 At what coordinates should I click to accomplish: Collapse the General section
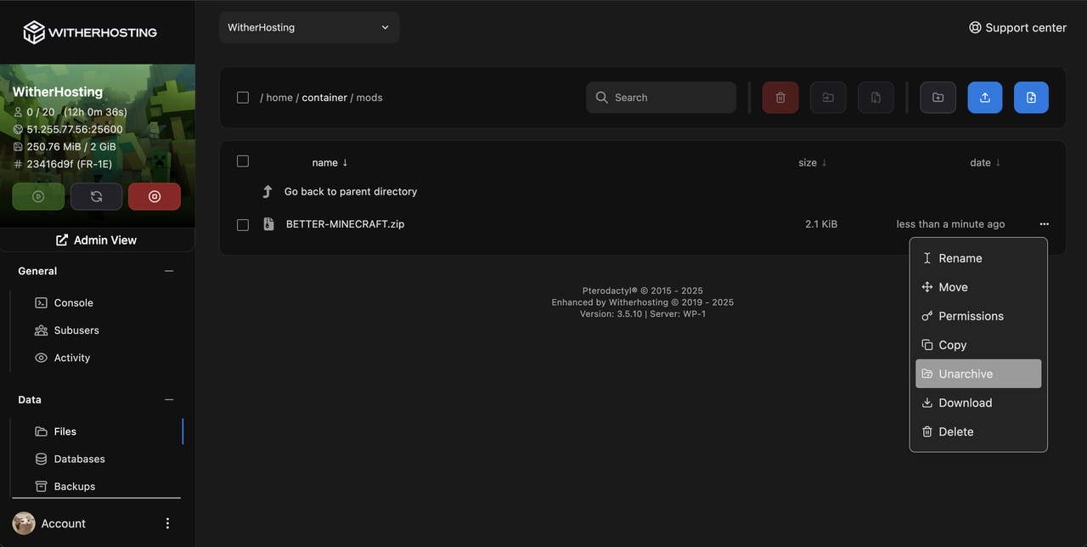click(169, 271)
